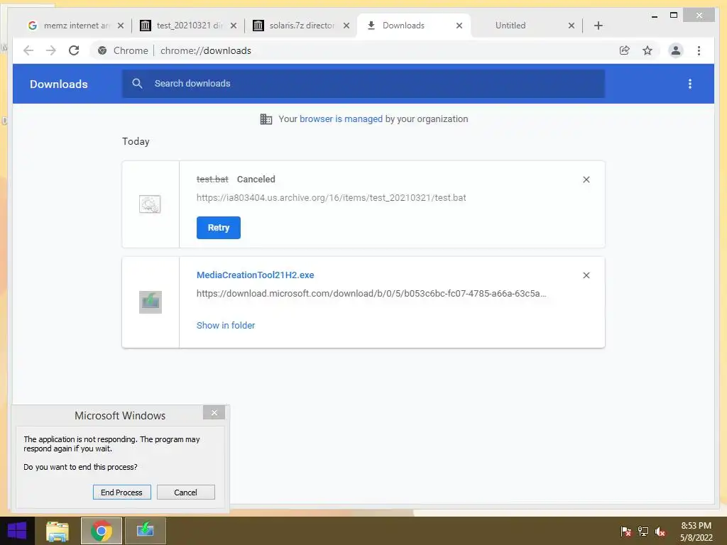Click the browser back arrow

28,50
